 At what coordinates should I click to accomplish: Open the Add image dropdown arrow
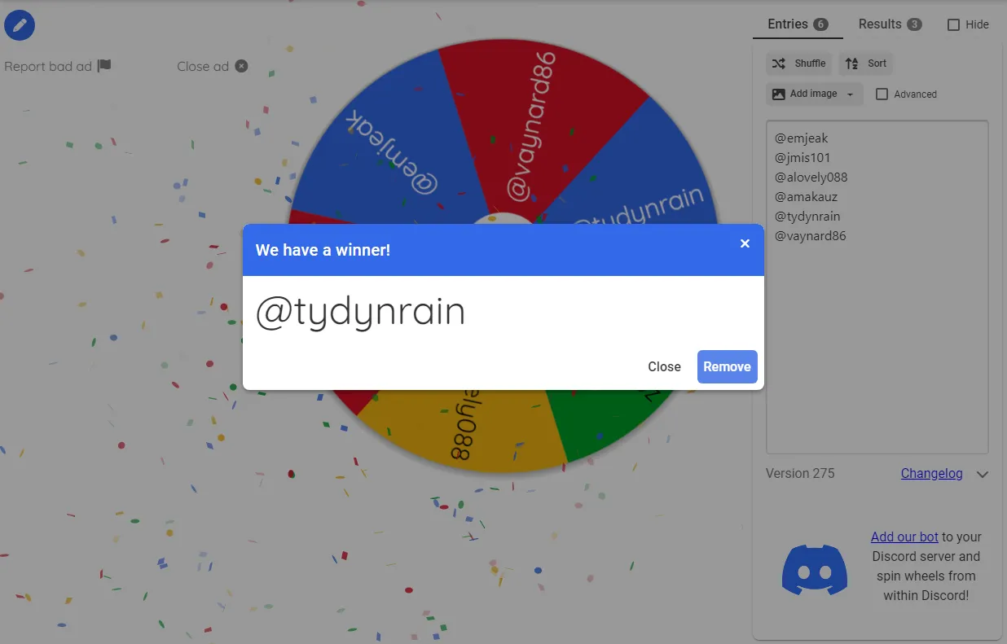[851, 94]
